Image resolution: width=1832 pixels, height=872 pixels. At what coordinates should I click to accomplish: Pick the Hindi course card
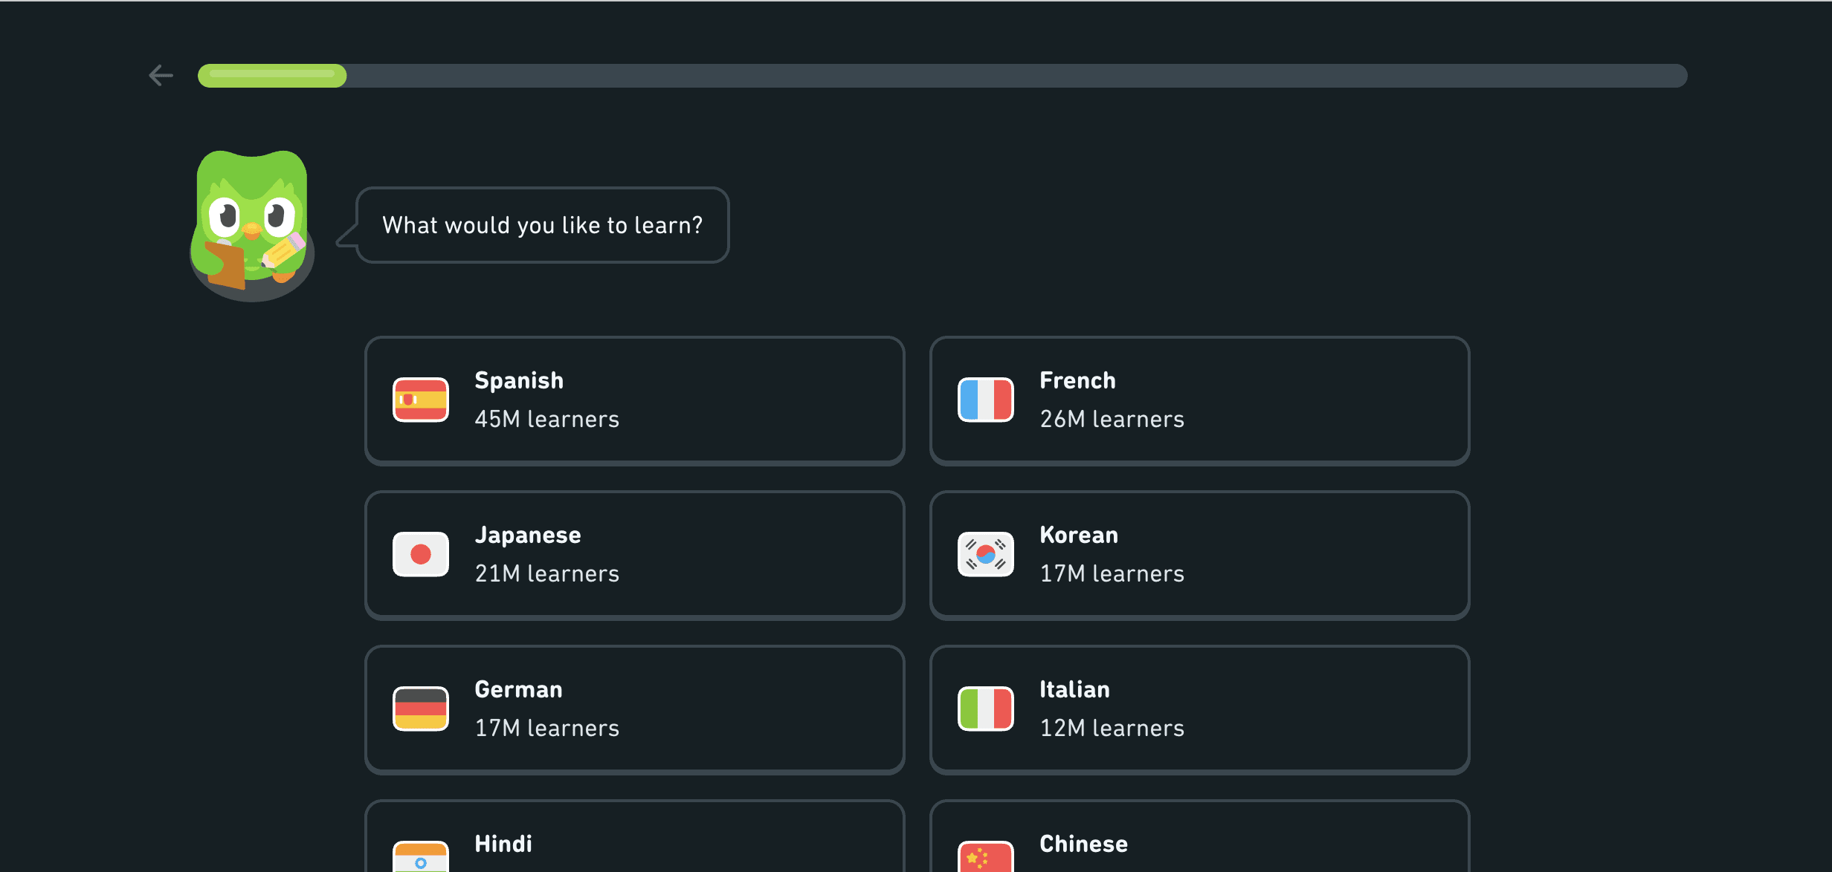click(633, 847)
